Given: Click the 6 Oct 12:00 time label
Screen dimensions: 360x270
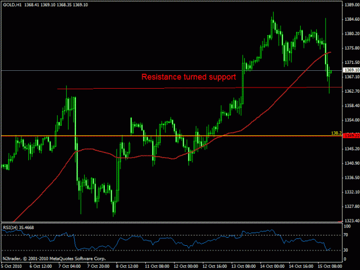Looking at the screenshot, I should click(41, 266).
